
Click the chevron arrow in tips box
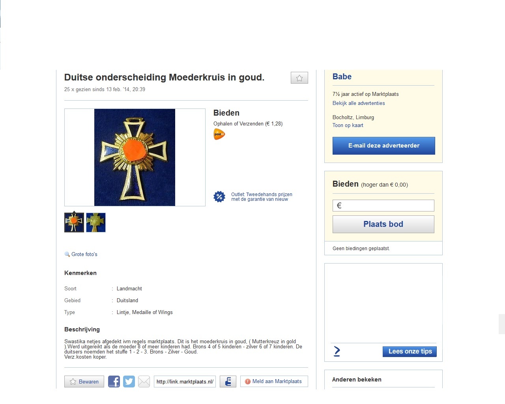(337, 351)
